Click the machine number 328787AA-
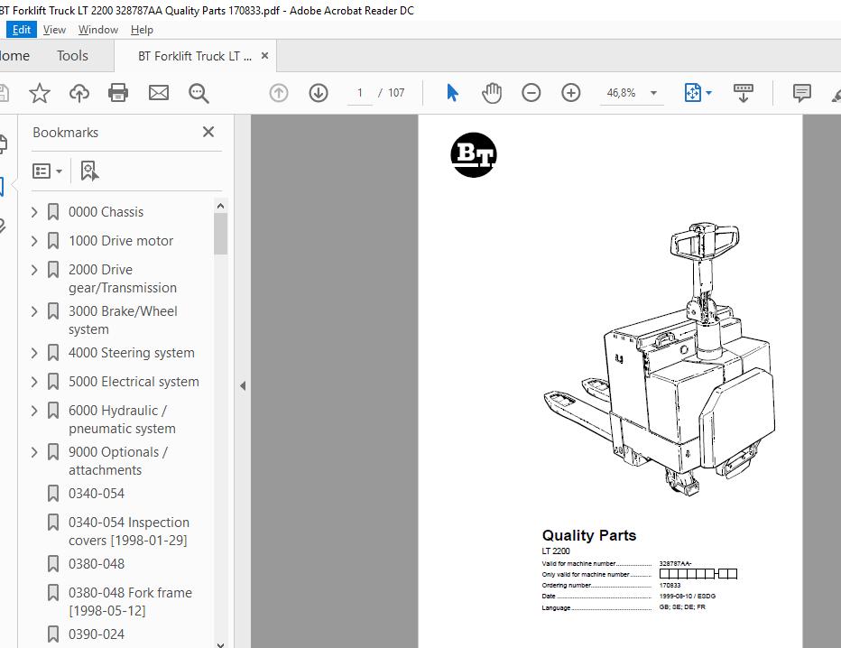This screenshot has height=648, width=841. click(x=675, y=564)
